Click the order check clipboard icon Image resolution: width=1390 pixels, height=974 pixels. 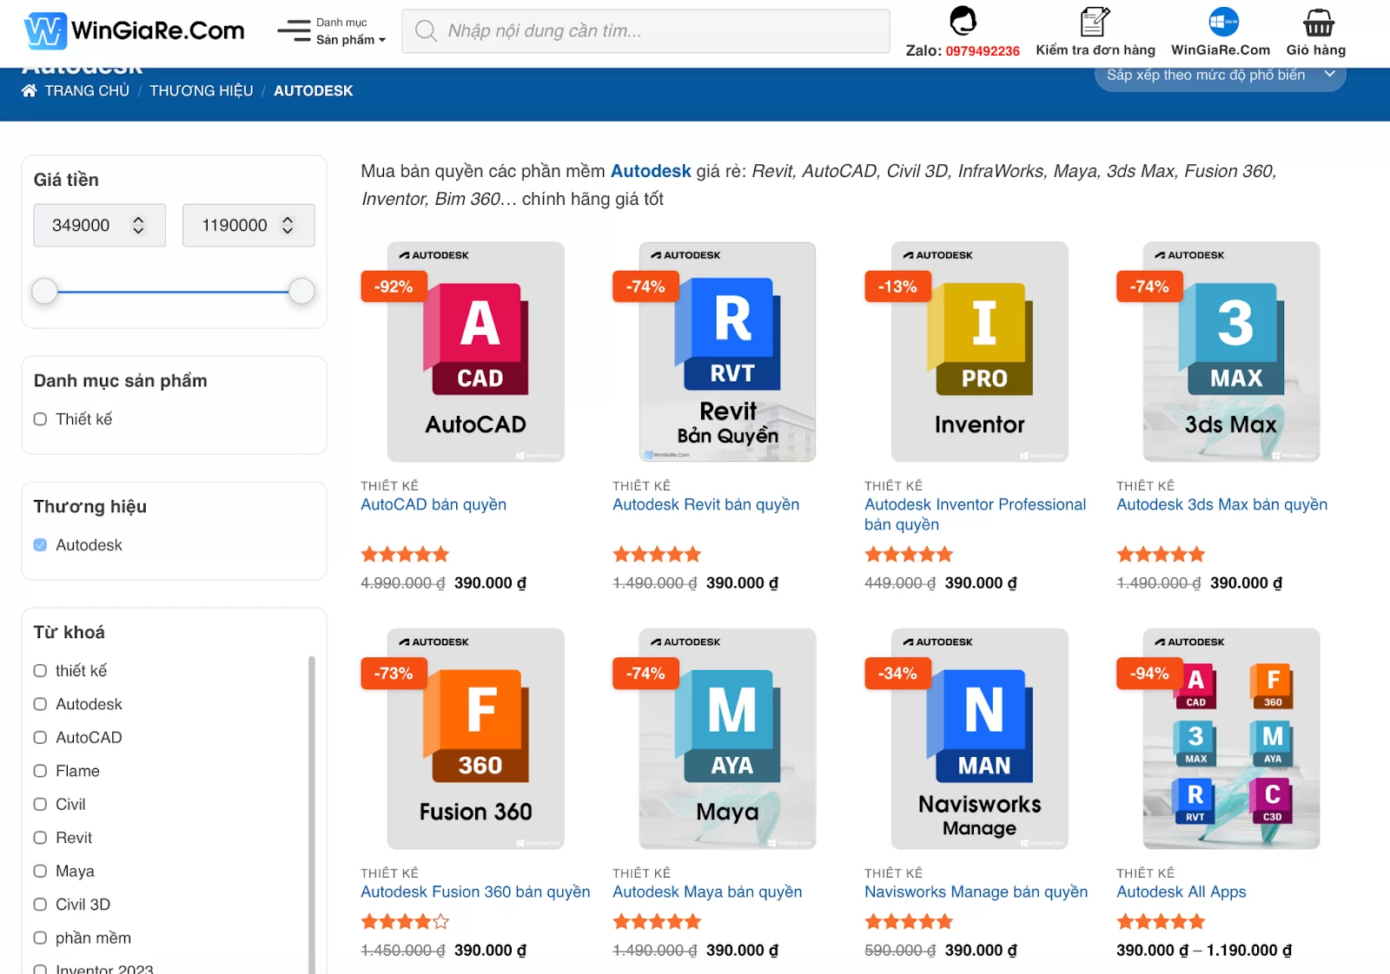pos(1095,21)
